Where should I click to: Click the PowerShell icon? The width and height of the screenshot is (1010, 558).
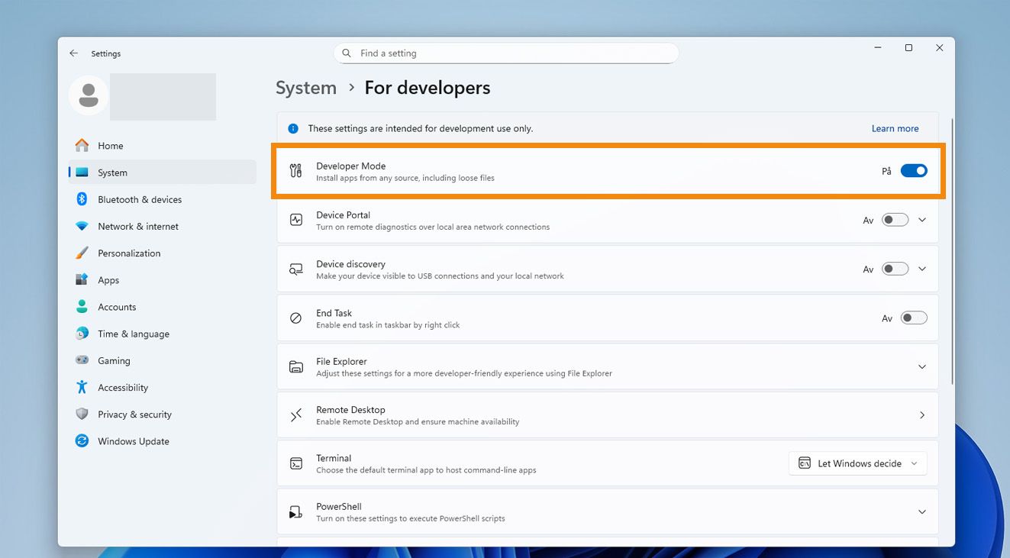click(296, 512)
